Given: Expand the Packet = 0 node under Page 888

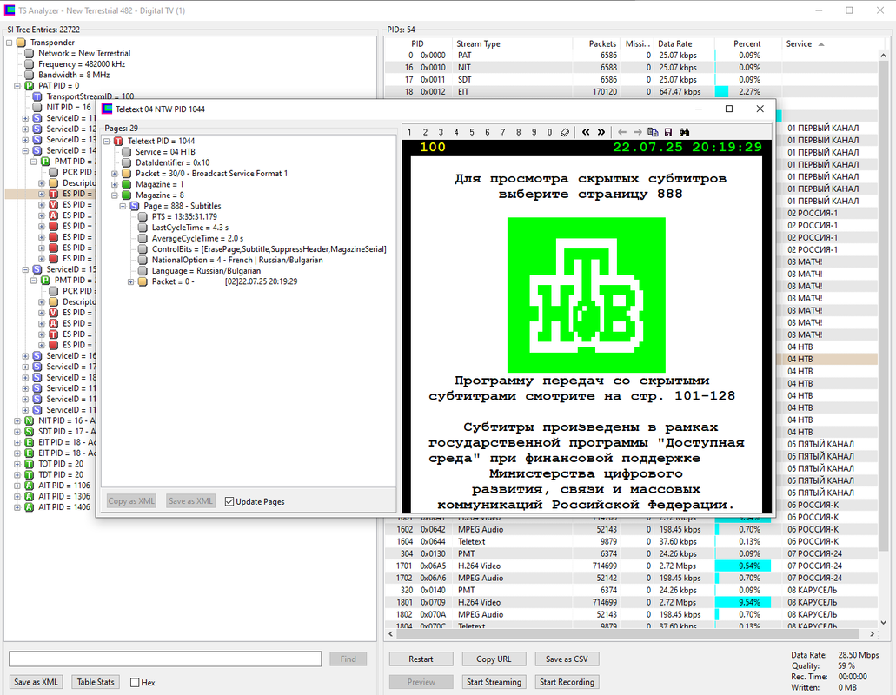Looking at the screenshot, I should 130,281.
